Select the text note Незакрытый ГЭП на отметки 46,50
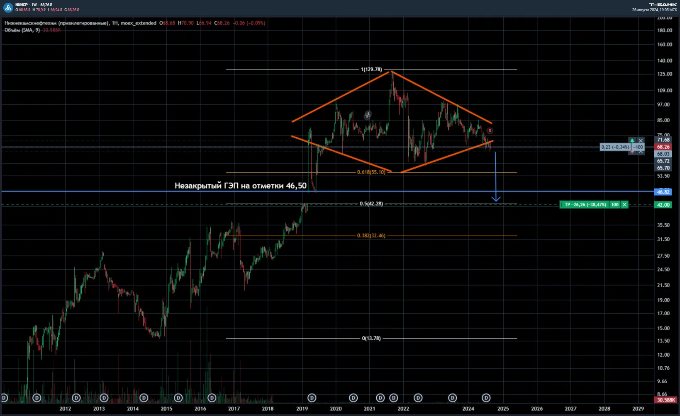 pos(241,186)
